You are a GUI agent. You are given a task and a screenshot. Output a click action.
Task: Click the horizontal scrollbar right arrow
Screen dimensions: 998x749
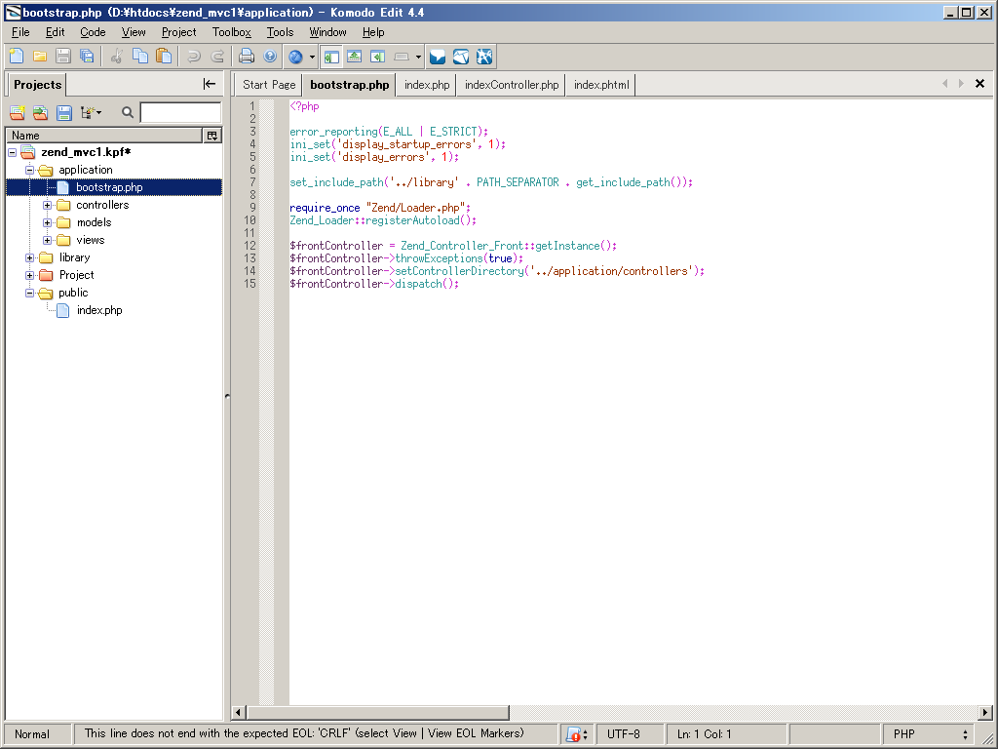pos(985,712)
